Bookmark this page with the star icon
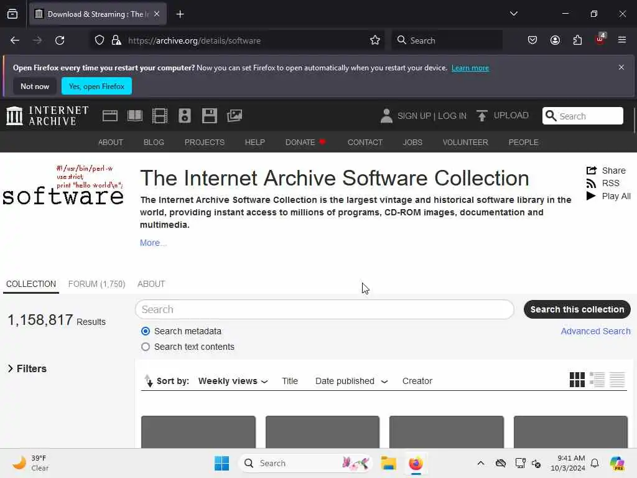Viewport: 637px width, 478px height. pos(375,40)
